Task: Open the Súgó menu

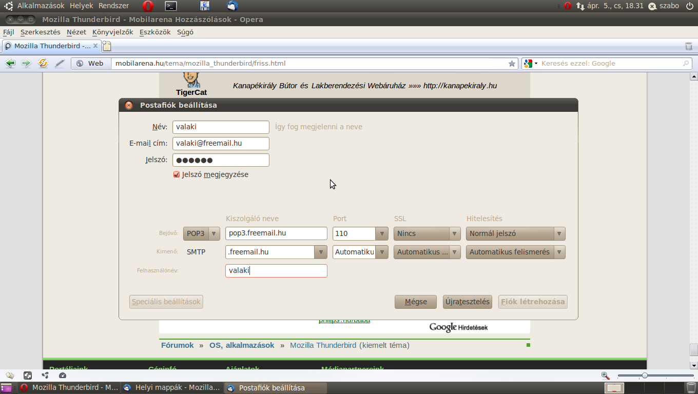Action: (185, 32)
